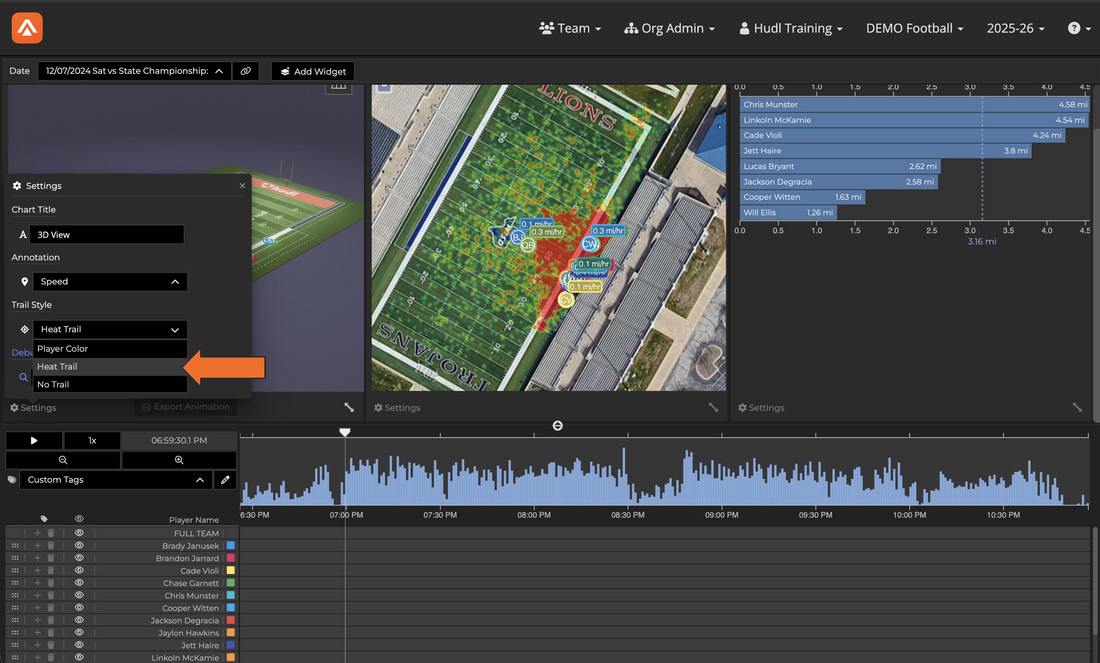Toggle visibility of Brandon Jarrard
The height and width of the screenshot is (663, 1100).
pyautogui.click(x=79, y=558)
